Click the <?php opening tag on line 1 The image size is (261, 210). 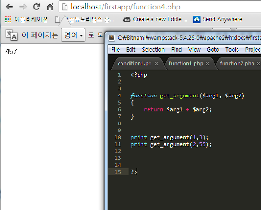tap(139, 75)
